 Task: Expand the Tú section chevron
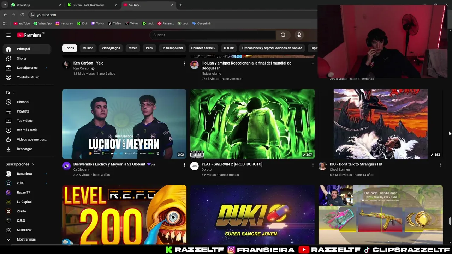pyautogui.click(x=13, y=92)
